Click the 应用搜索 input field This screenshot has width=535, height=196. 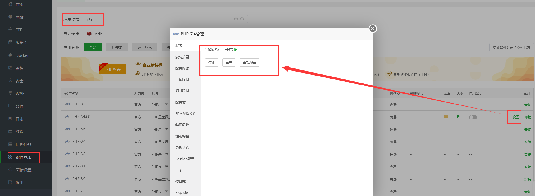click(158, 19)
